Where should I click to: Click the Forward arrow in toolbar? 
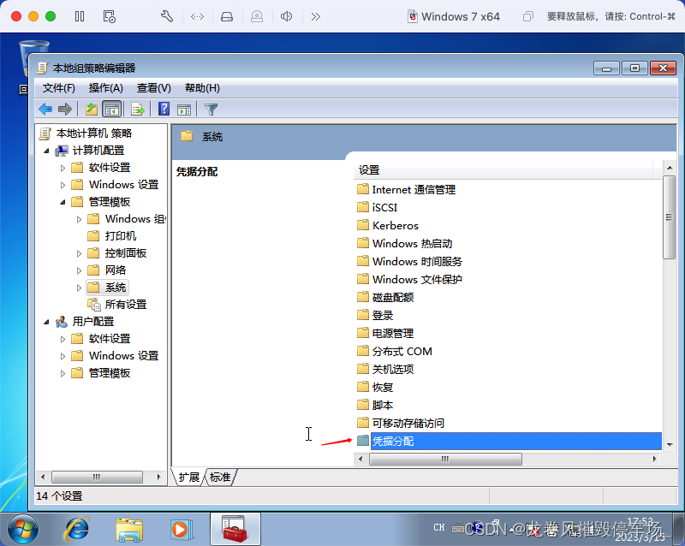click(65, 109)
